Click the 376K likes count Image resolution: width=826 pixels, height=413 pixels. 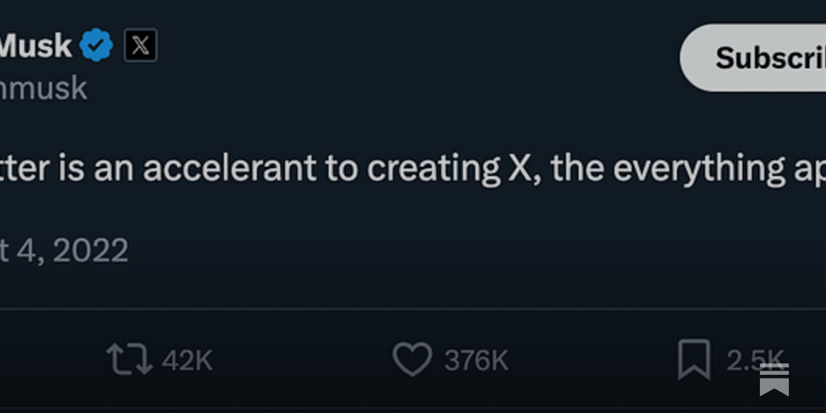[476, 360]
